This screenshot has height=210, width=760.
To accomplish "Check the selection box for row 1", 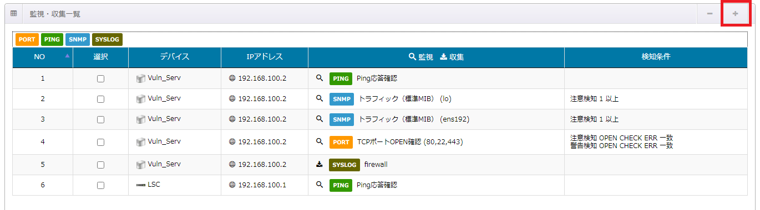I will 100,79.
